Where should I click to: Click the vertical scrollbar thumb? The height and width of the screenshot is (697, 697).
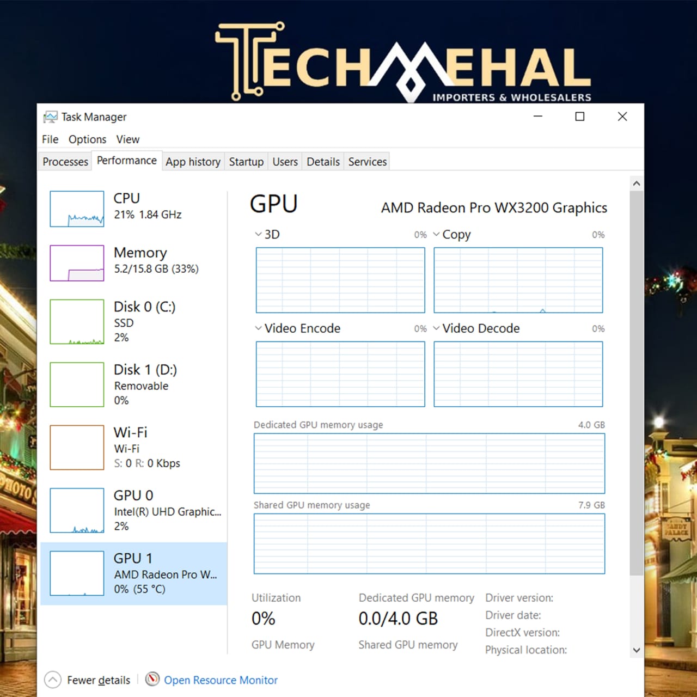tap(636, 383)
